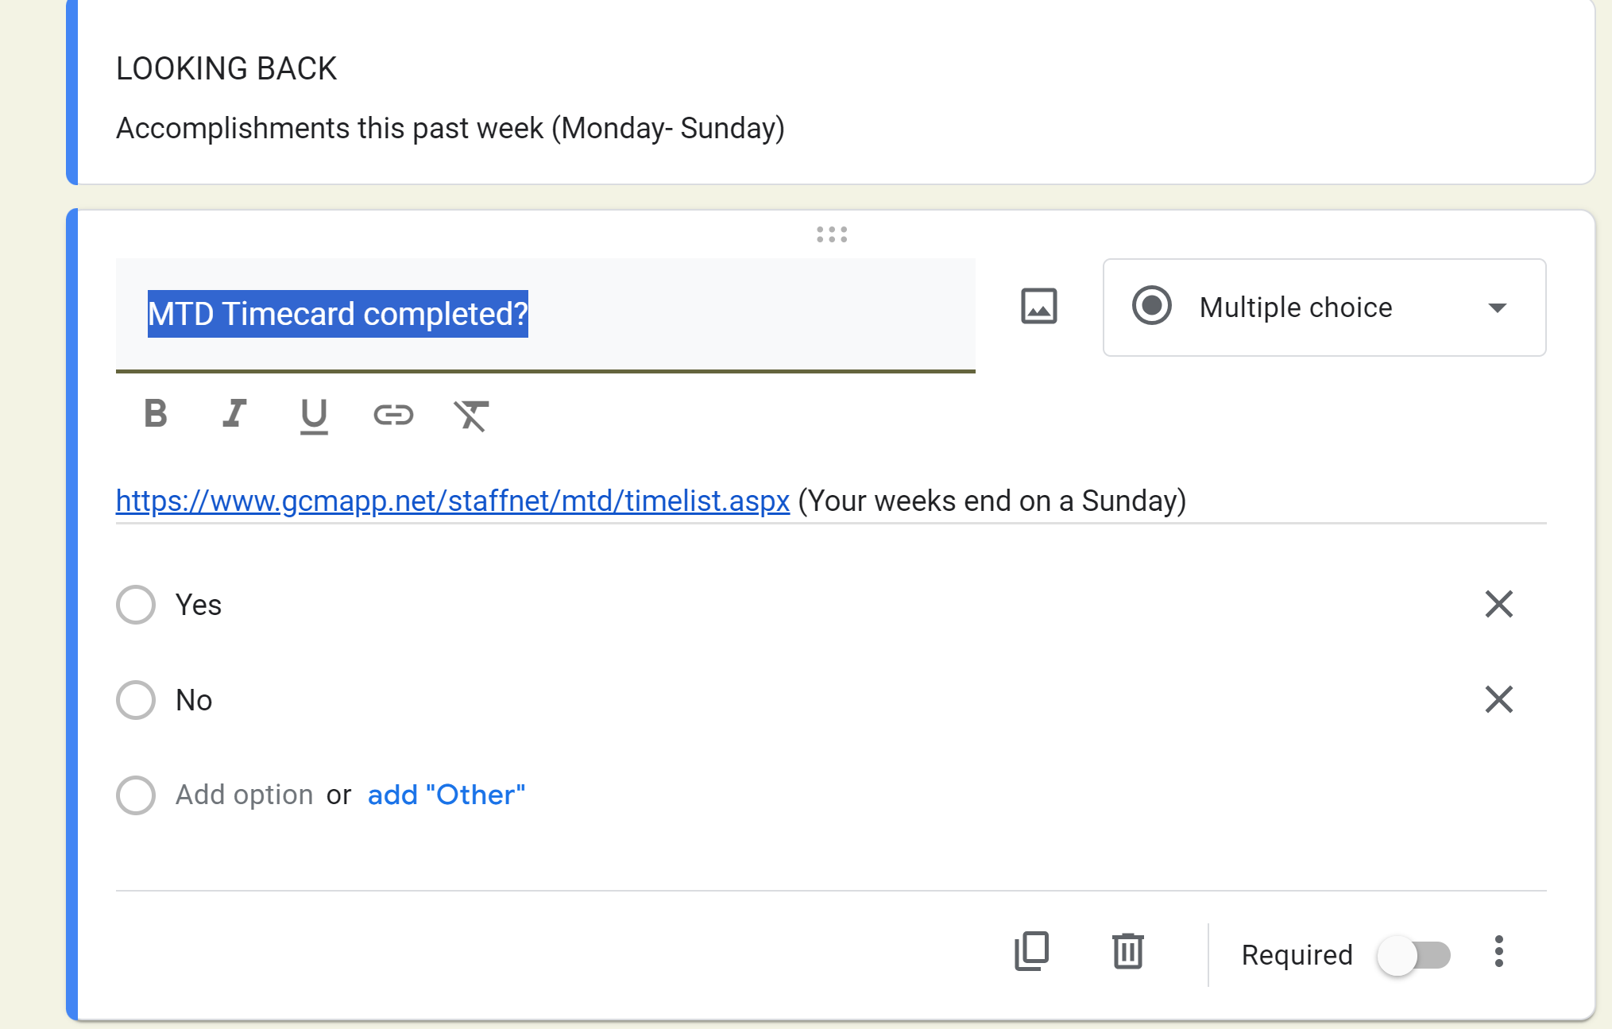Remove the No option
1612x1029 pixels.
click(1498, 700)
